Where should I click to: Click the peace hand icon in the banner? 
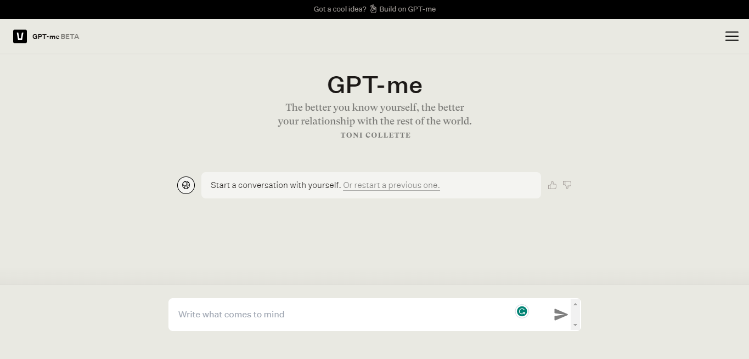[373, 9]
